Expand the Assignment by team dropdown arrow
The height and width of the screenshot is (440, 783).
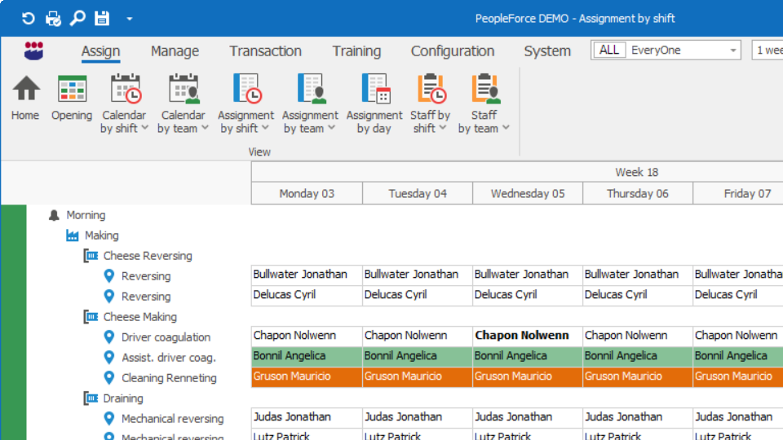(x=331, y=129)
